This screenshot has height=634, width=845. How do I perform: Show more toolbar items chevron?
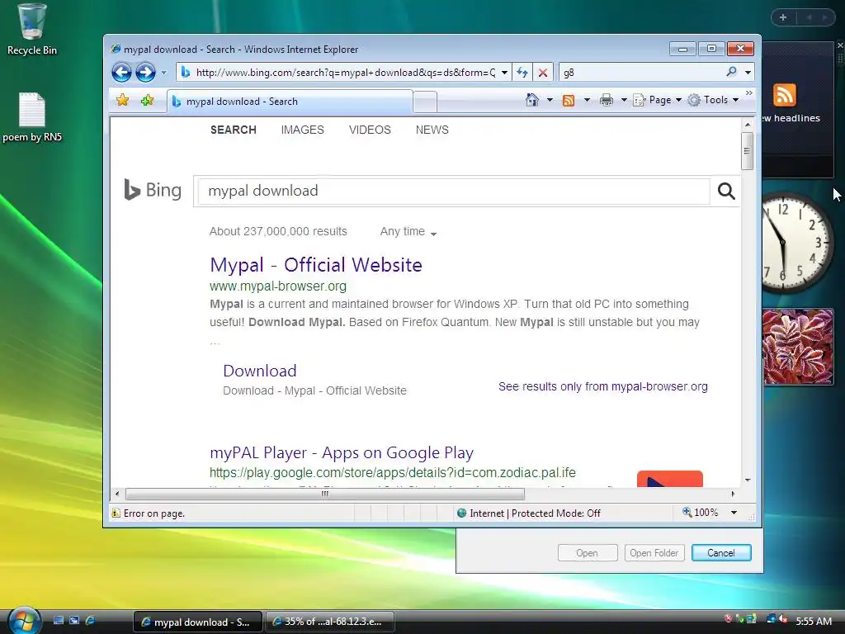tap(748, 93)
